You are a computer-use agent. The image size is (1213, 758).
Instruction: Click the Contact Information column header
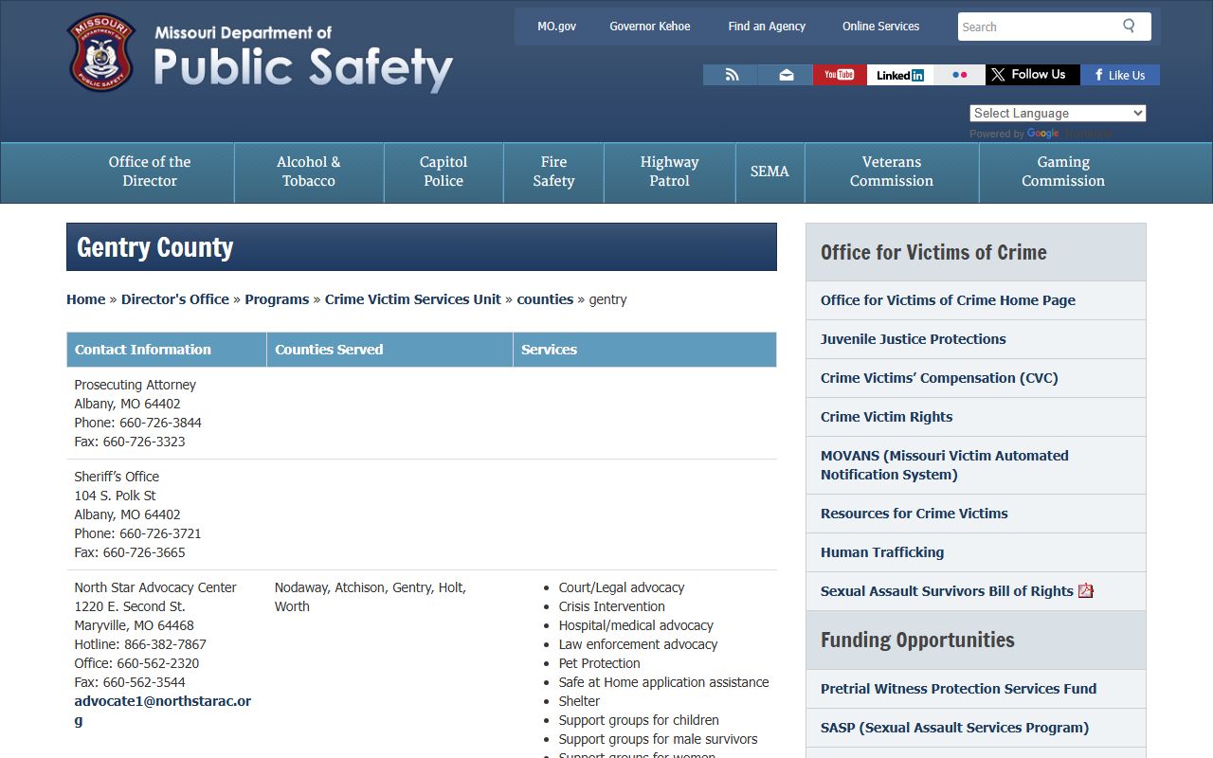[167, 350]
